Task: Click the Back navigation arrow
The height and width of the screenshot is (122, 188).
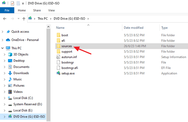Action: tap(5, 19)
